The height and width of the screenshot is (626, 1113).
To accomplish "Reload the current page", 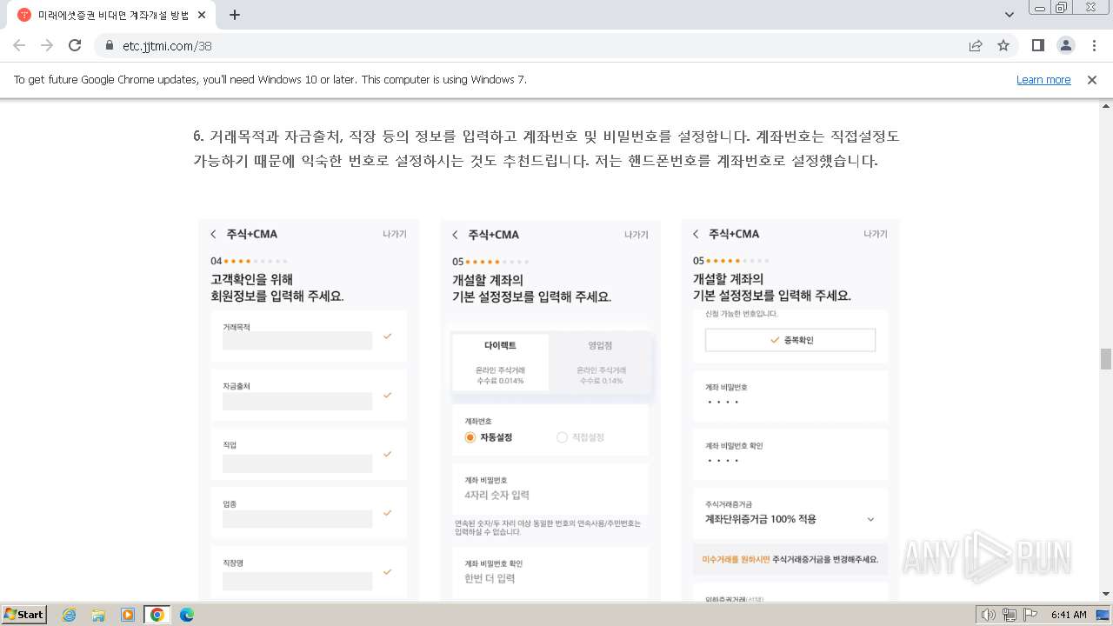I will [x=75, y=45].
